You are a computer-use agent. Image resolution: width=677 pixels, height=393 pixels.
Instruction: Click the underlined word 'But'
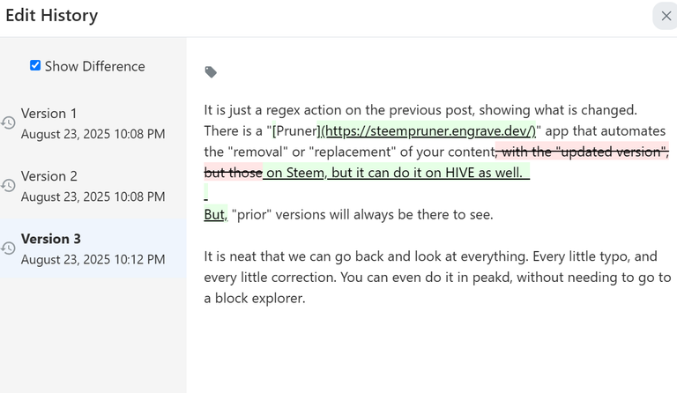coord(214,214)
